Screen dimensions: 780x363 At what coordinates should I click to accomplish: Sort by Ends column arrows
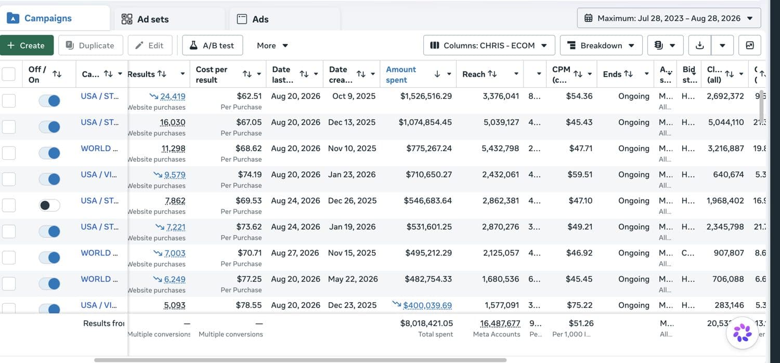coord(628,74)
